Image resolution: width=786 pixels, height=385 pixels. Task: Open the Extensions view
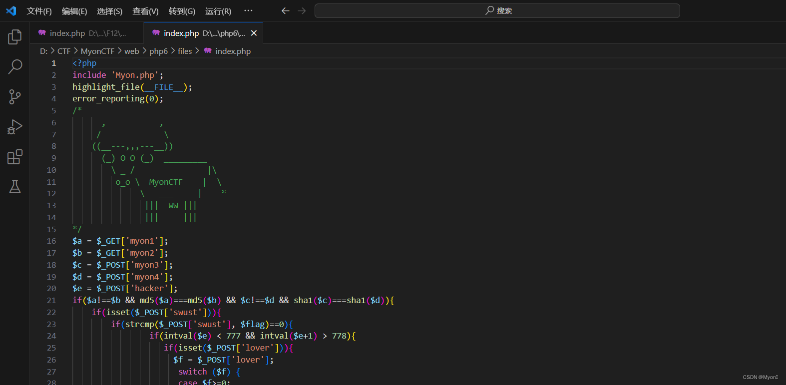[15, 157]
